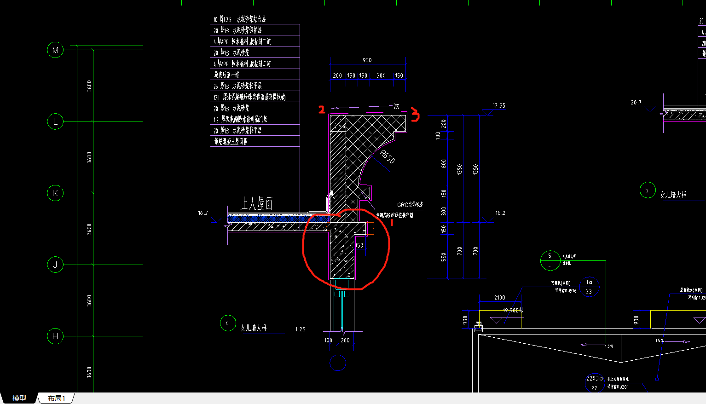Click the 17.55 elevation mark

pos(499,106)
